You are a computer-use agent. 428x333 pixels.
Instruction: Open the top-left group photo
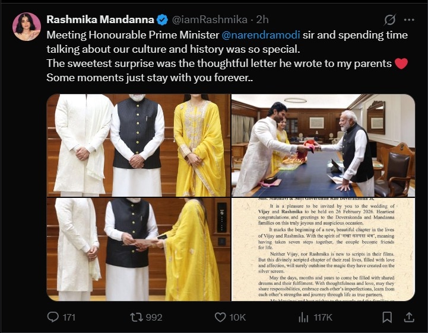tap(138, 145)
